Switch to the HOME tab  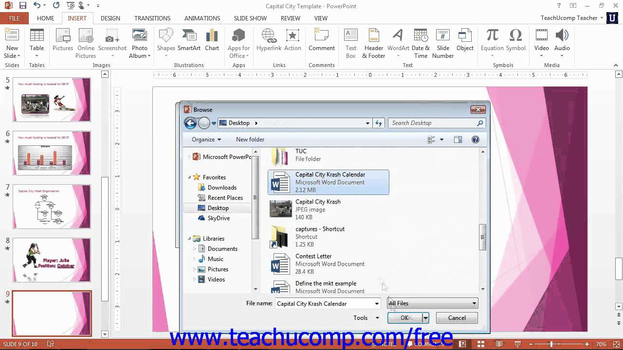(45, 18)
